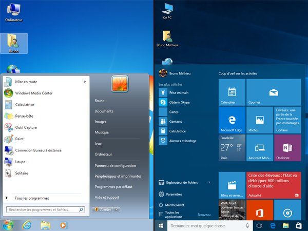308x231 pixels.
Task: Open Bruno Mathieu folder on desktop
Action: (x=167, y=38)
